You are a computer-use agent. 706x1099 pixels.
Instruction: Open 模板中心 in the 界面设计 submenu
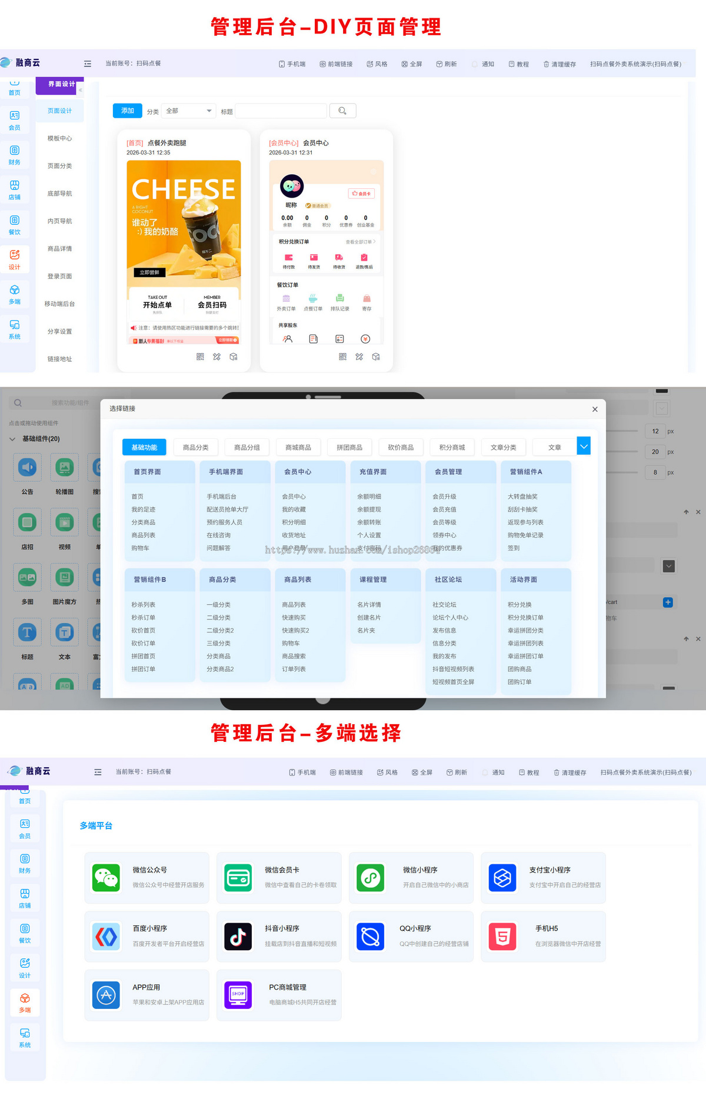[60, 138]
